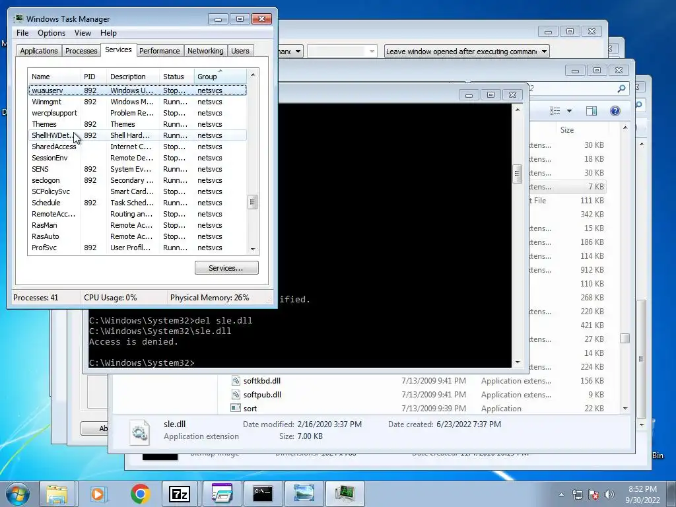Sort services by the Description column
Screen dimensions: 676x507
point(133,77)
